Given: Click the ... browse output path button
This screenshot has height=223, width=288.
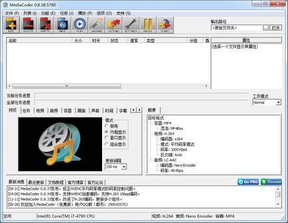Looking at the screenshot, I should (266, 28).
